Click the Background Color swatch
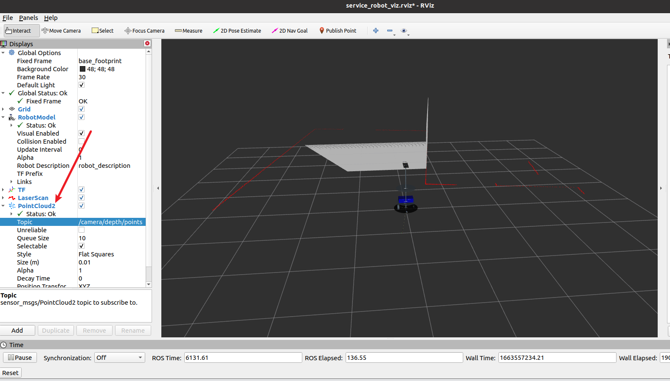The image size is (670, 381). (82, 69)
